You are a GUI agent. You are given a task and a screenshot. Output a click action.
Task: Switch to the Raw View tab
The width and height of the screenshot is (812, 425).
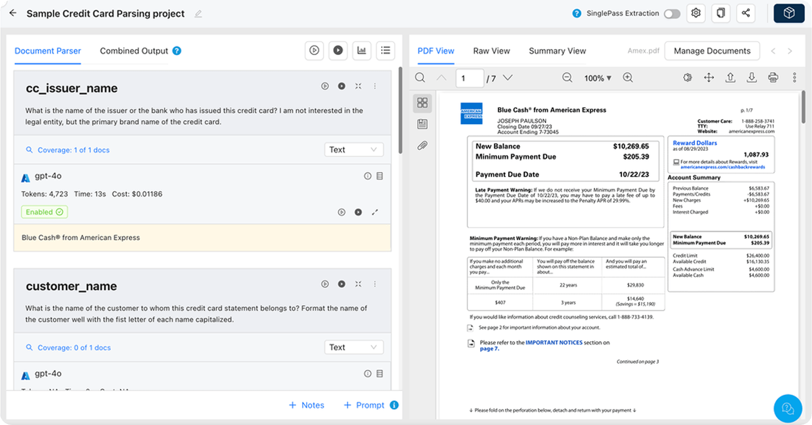click(491, 51)
